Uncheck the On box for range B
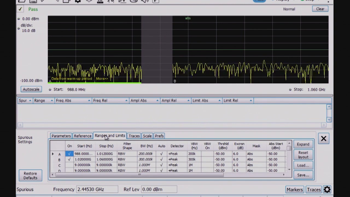 [x=69, y=159]
